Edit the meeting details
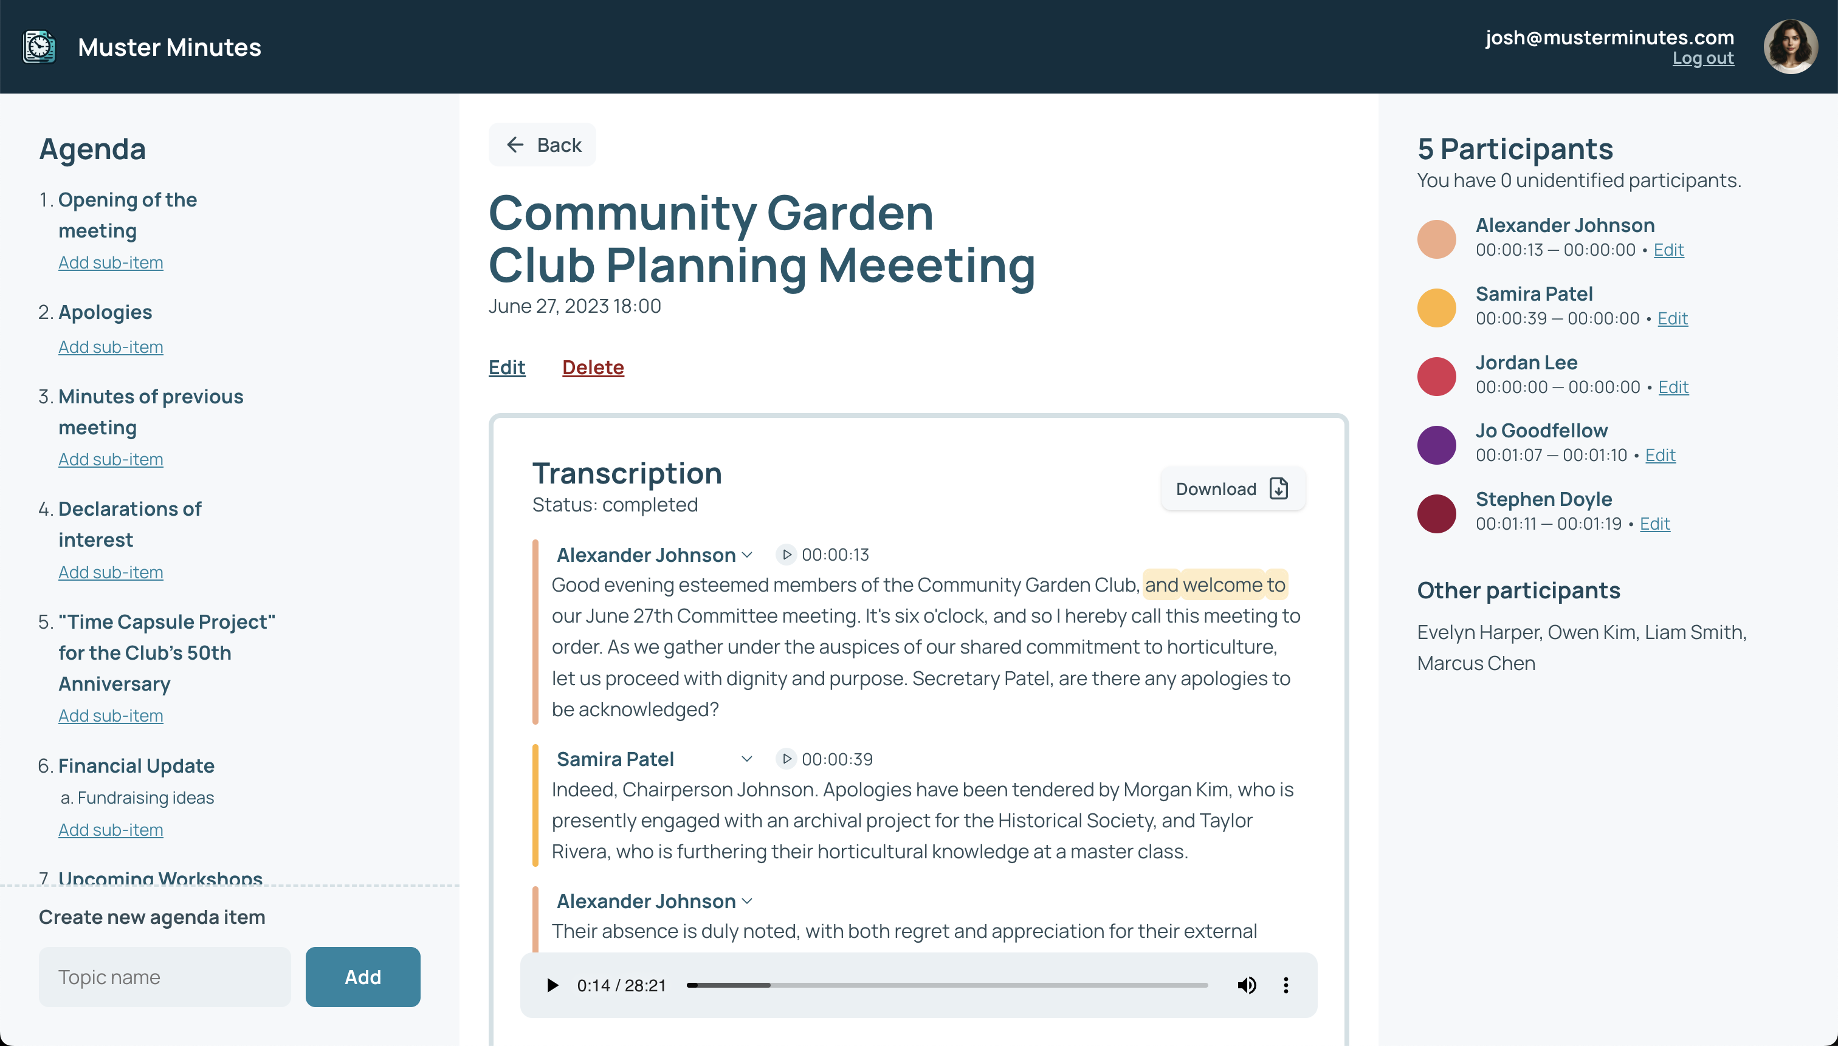Viewport: 1838px width, 1046px height. 507,367
